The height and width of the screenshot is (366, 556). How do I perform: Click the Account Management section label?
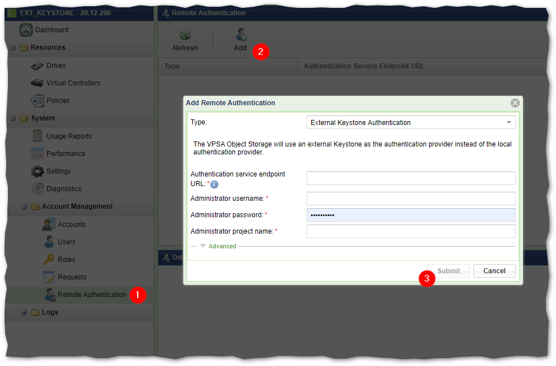tap(77, 206)
